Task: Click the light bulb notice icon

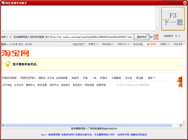Action: [8, 64]
